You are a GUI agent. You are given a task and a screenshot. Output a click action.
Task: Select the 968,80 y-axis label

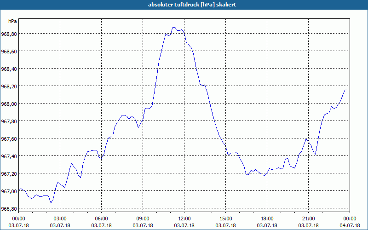[9, 34]
